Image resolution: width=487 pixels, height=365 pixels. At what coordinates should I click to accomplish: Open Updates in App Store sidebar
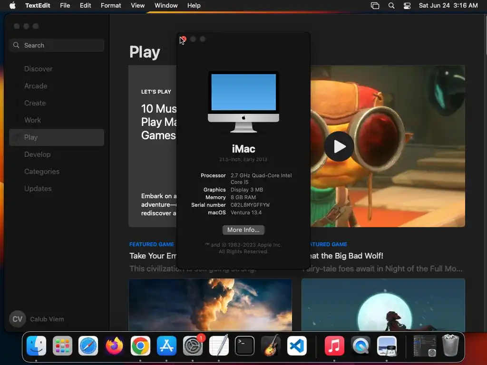[x=57, y=188]
